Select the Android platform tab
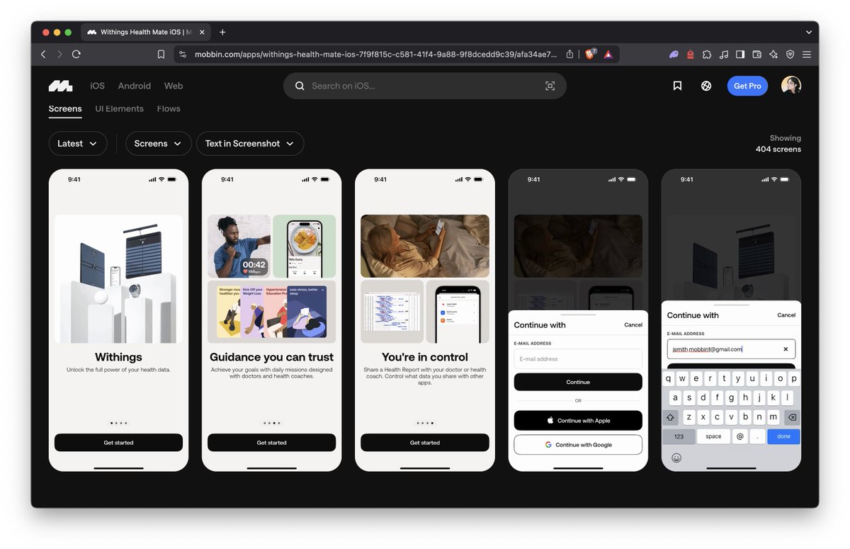Viewport: 850px width, 549px height. 135,86
